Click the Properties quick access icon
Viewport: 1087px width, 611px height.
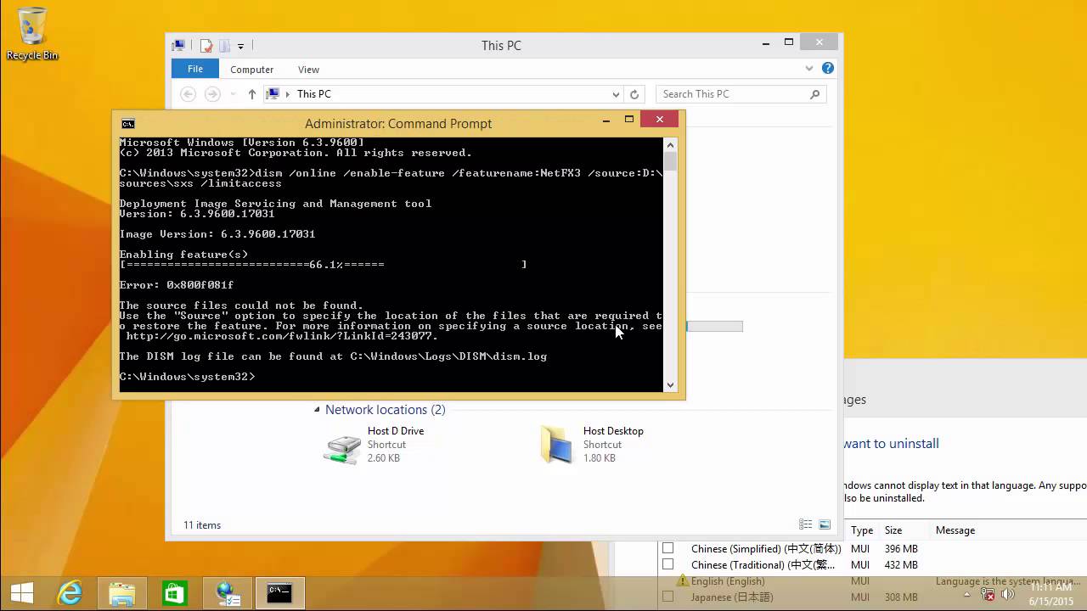[x=206, y=46]
